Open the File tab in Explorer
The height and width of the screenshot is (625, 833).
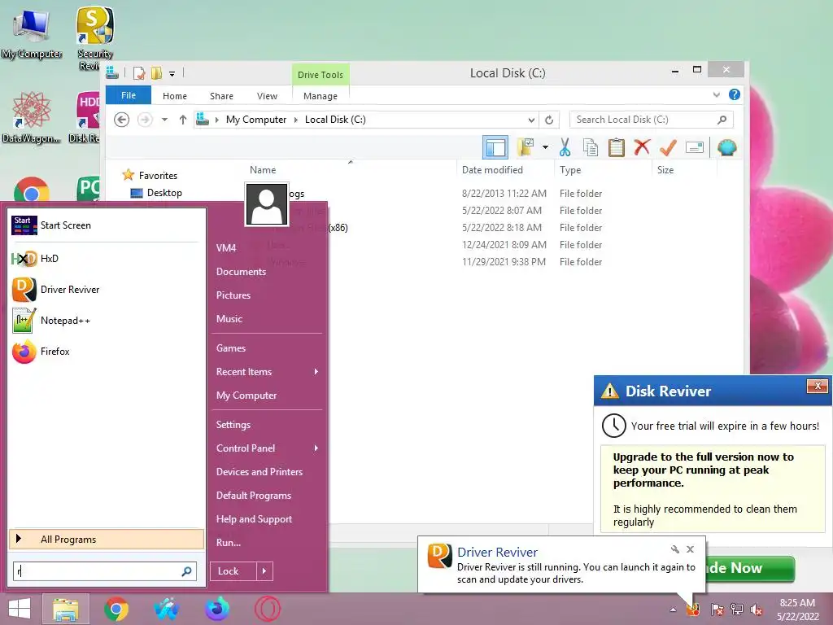129,95
